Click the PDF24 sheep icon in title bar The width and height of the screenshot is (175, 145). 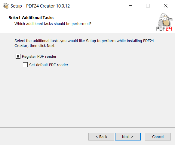(x=6, y=6)
